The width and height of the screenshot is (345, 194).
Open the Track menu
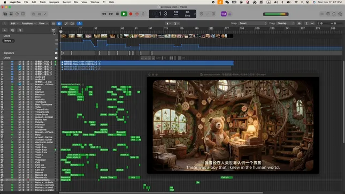pos(42,2)
